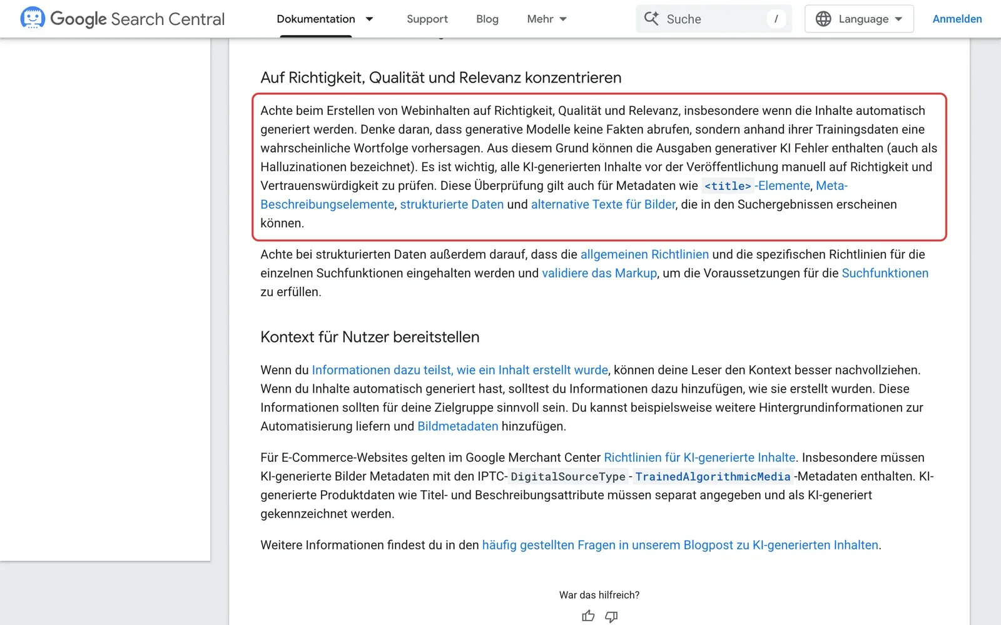
Task: Open the Bildmetadaten link
Action: coord(458,426)
